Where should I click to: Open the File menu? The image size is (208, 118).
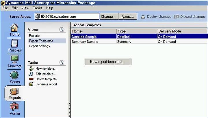pos(5,8)
